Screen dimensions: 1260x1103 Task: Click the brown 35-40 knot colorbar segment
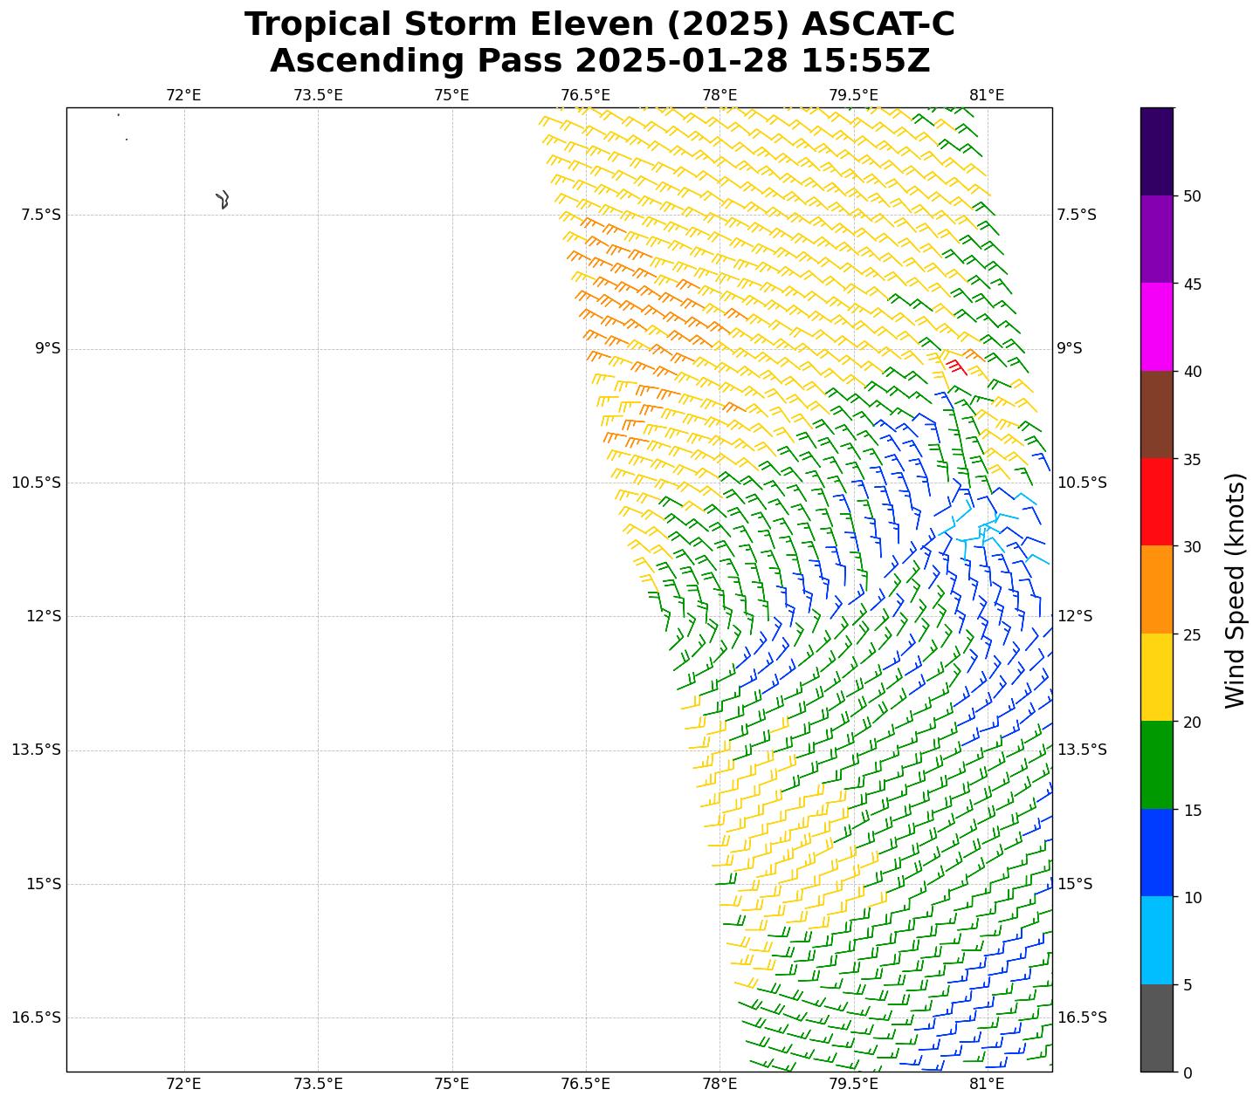click(1157, 414)
